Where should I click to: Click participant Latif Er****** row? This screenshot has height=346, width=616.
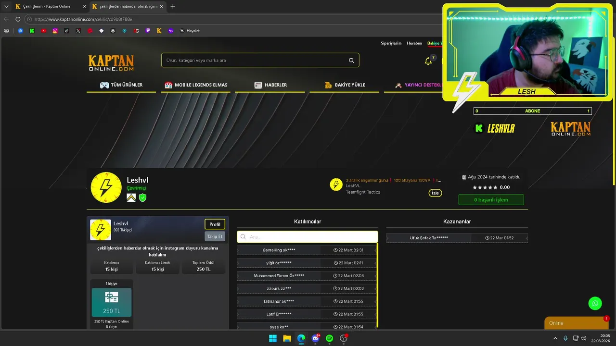(308, 314)
